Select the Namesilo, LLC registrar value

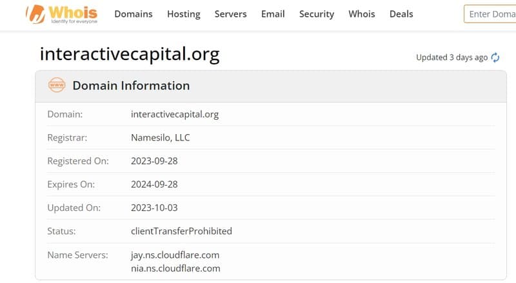pyautogui.click(x=160, y=137)
